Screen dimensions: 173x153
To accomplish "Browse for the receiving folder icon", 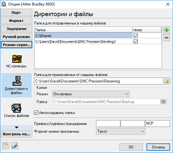I will pyautogui.click(x=166, y=81).
